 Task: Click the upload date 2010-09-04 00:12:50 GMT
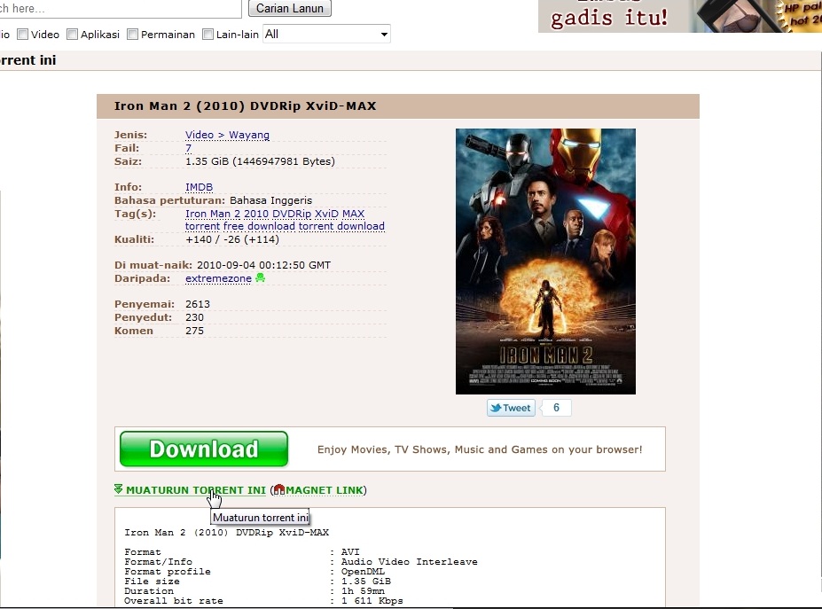point(263,265)
